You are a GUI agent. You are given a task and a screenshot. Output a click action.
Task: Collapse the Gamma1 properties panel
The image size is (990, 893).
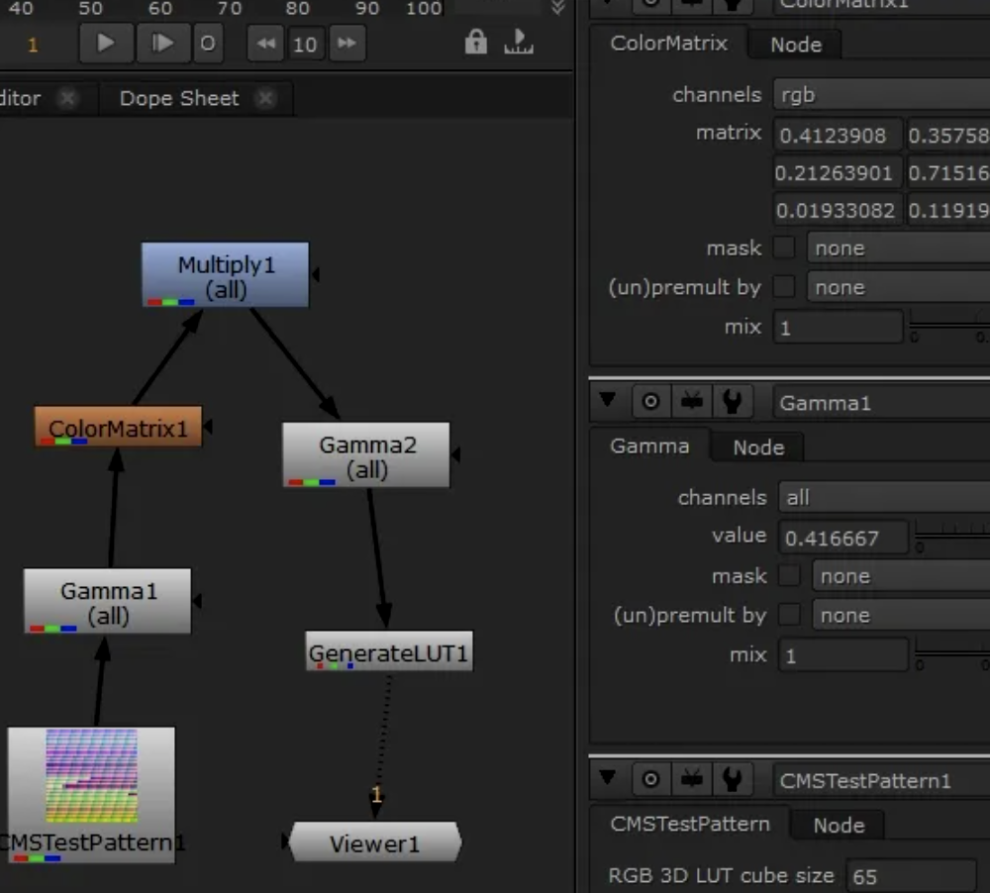pos(608,399)
